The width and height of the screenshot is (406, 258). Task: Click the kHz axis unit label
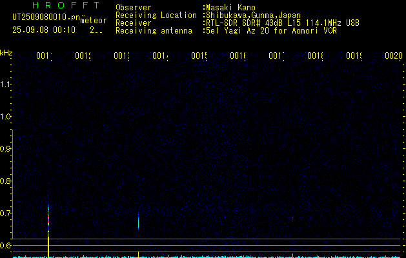pyautogui.click(x=6, y=53)
